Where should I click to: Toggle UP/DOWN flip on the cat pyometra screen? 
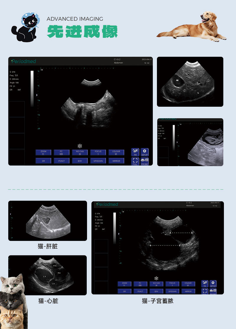pyautogui.click(x=172, y=291)
